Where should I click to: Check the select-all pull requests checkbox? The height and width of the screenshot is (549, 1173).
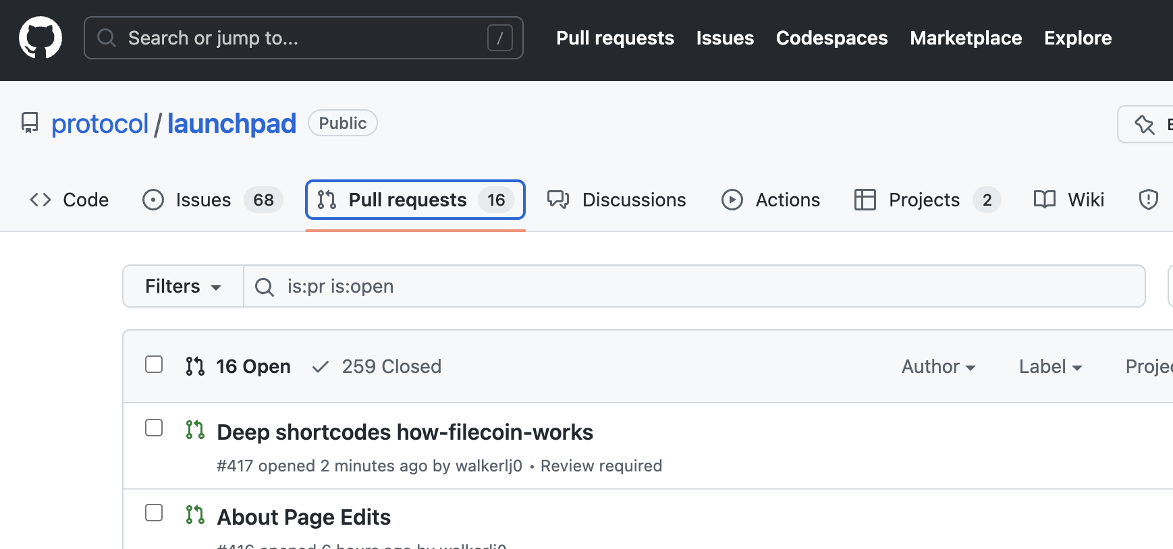click(x=154, y=364)
